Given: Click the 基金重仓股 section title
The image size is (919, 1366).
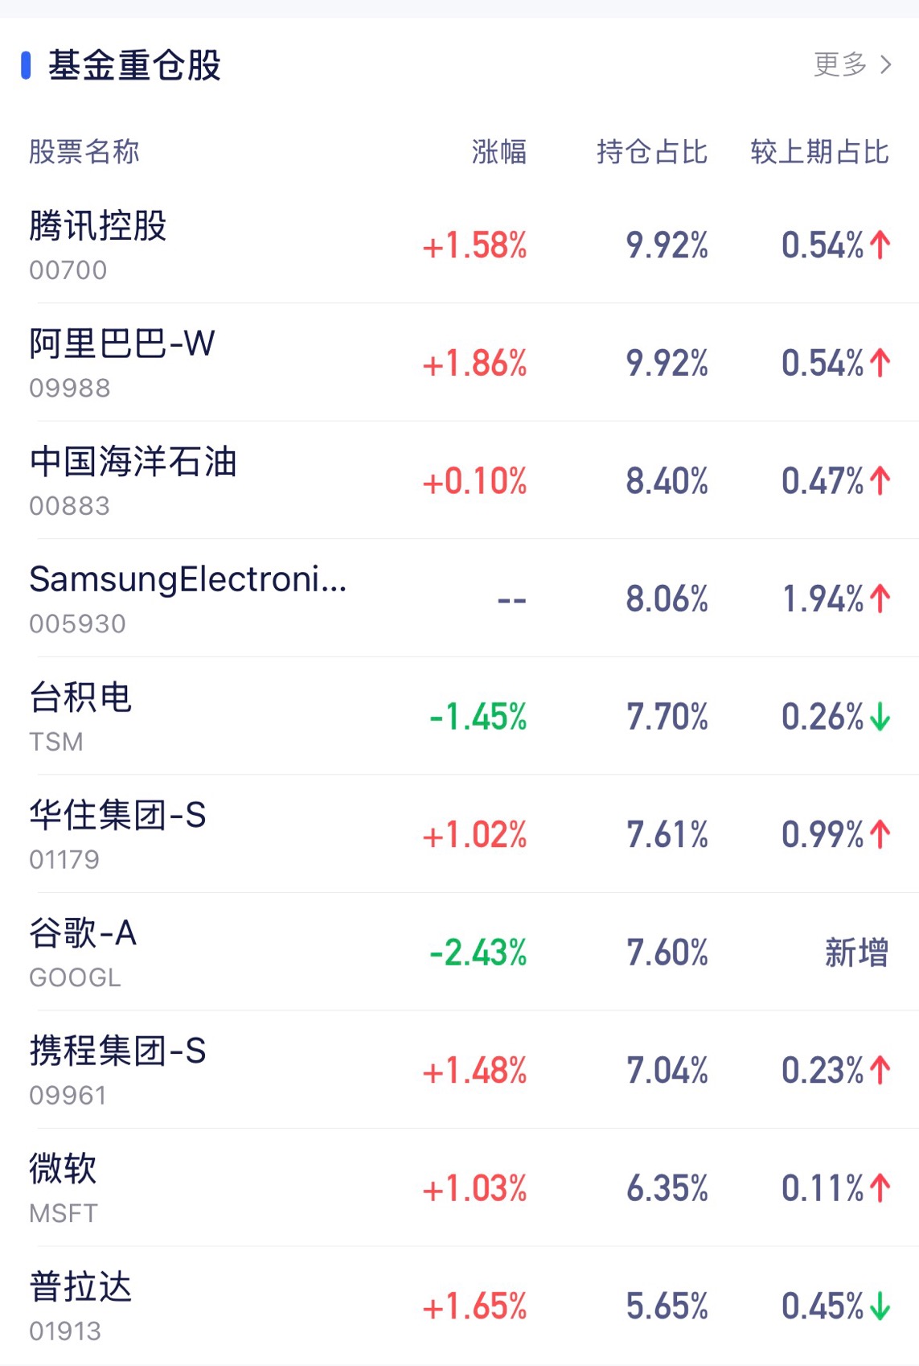Looking at the screenshot, I should (x=134, y=65).
